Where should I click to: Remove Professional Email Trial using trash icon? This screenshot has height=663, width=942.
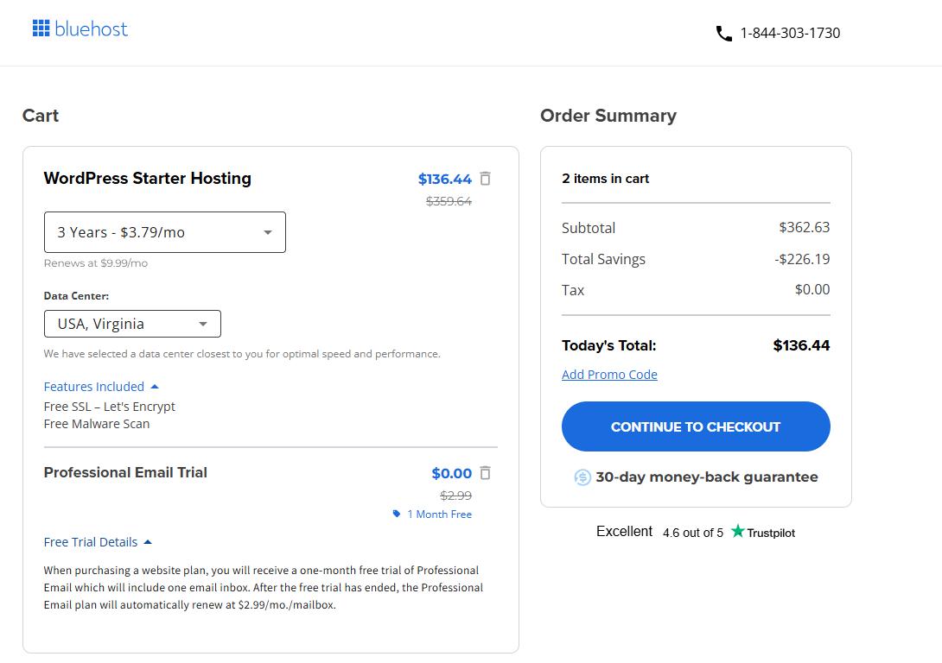[486, 473]
